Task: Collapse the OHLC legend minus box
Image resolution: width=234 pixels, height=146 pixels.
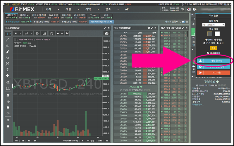Action: [x=15, y=39]
